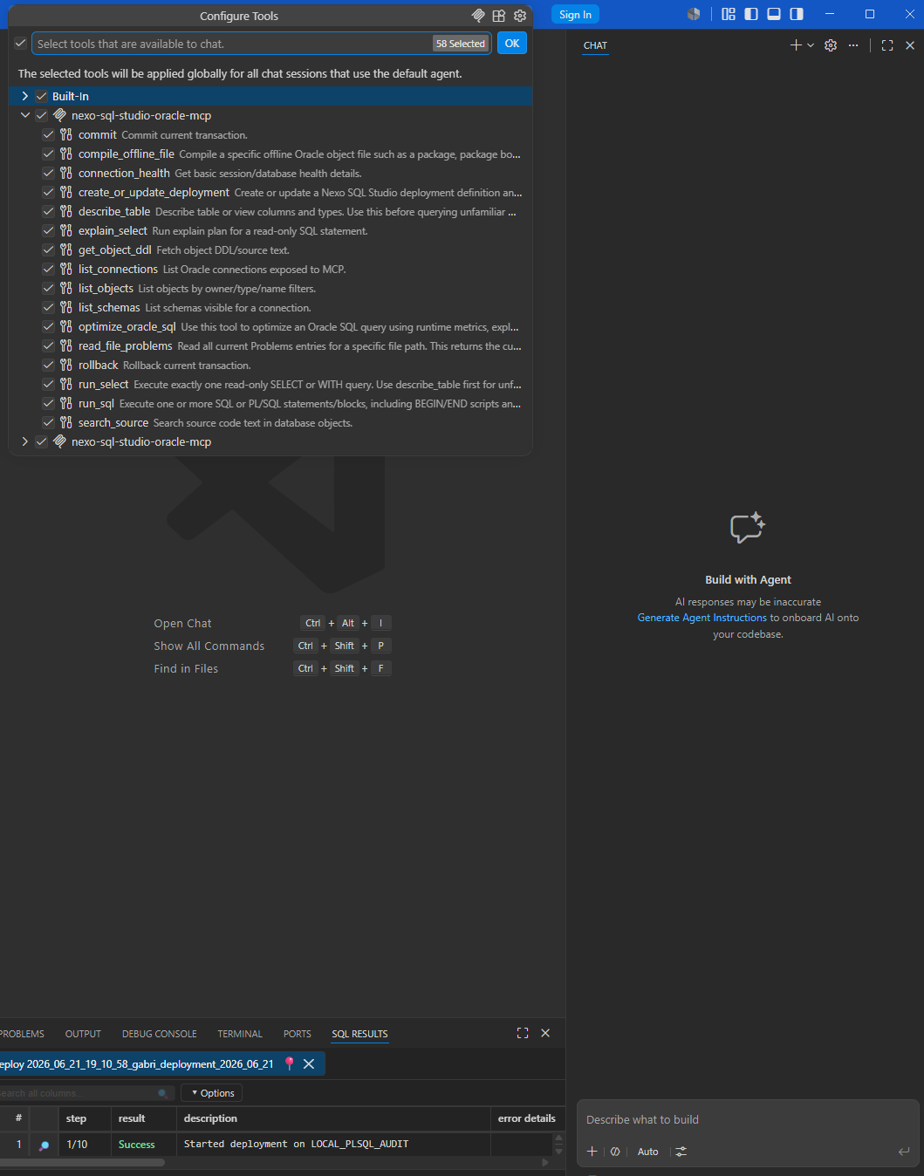Open the TERMINAL tab
This screenshot has height=1176, width=924.
240,1034
